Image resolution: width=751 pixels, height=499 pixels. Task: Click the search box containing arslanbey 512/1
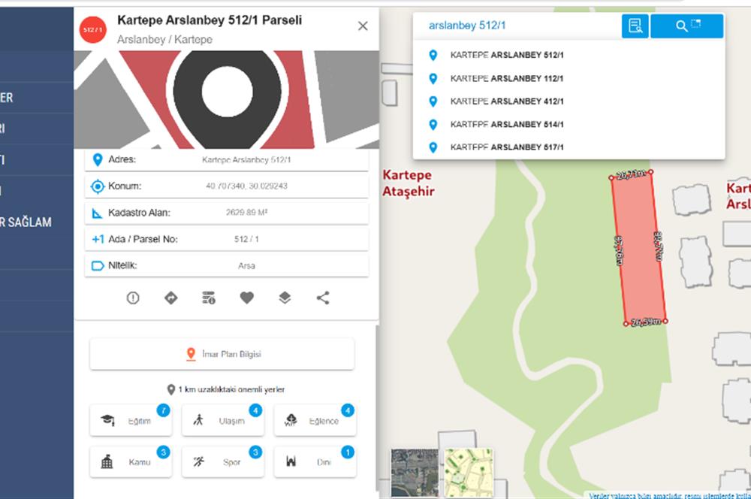pos(517,26)
